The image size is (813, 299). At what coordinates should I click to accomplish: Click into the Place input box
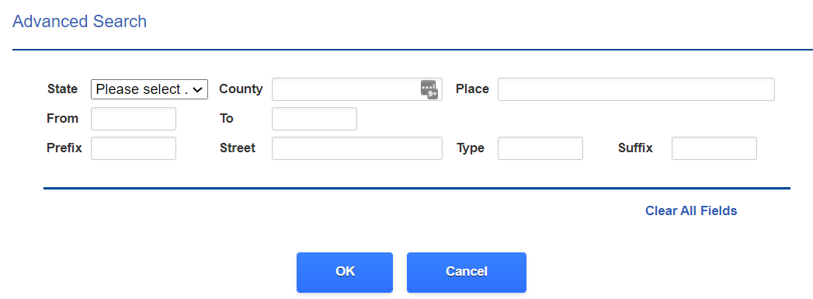click(636, 89)
